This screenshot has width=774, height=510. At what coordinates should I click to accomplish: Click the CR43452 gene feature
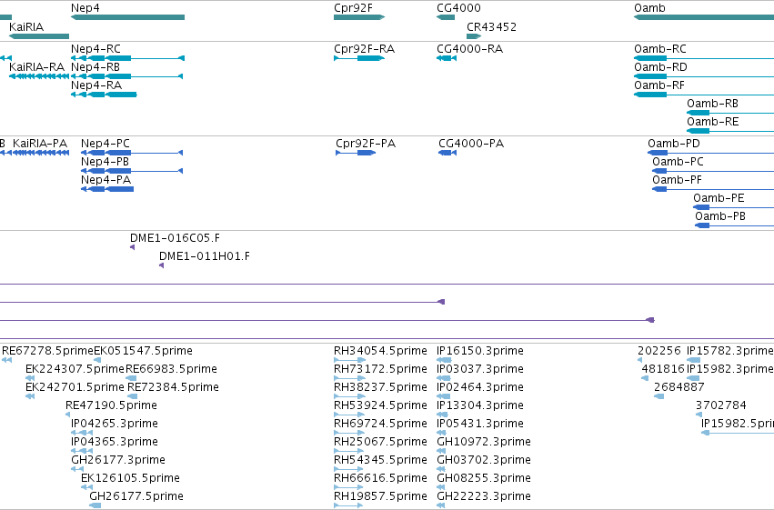tap(474, 36)
